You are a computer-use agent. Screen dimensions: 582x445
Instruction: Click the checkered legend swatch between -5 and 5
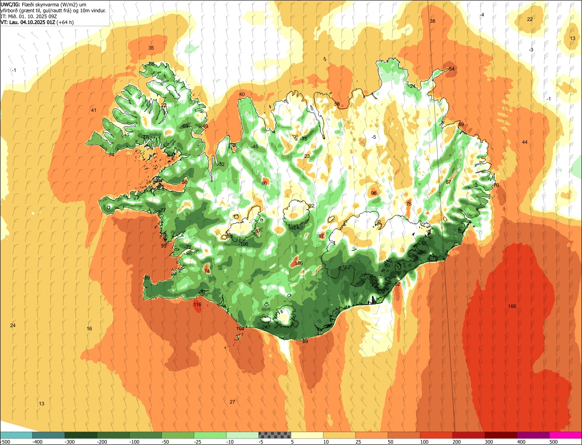[x=275, y=435]
